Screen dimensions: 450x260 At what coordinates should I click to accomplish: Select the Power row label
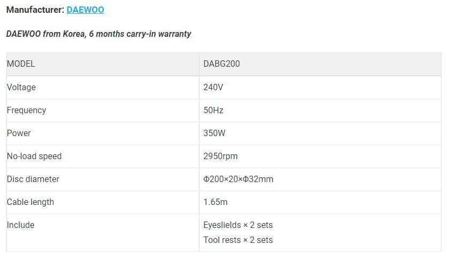coord(19,133)
